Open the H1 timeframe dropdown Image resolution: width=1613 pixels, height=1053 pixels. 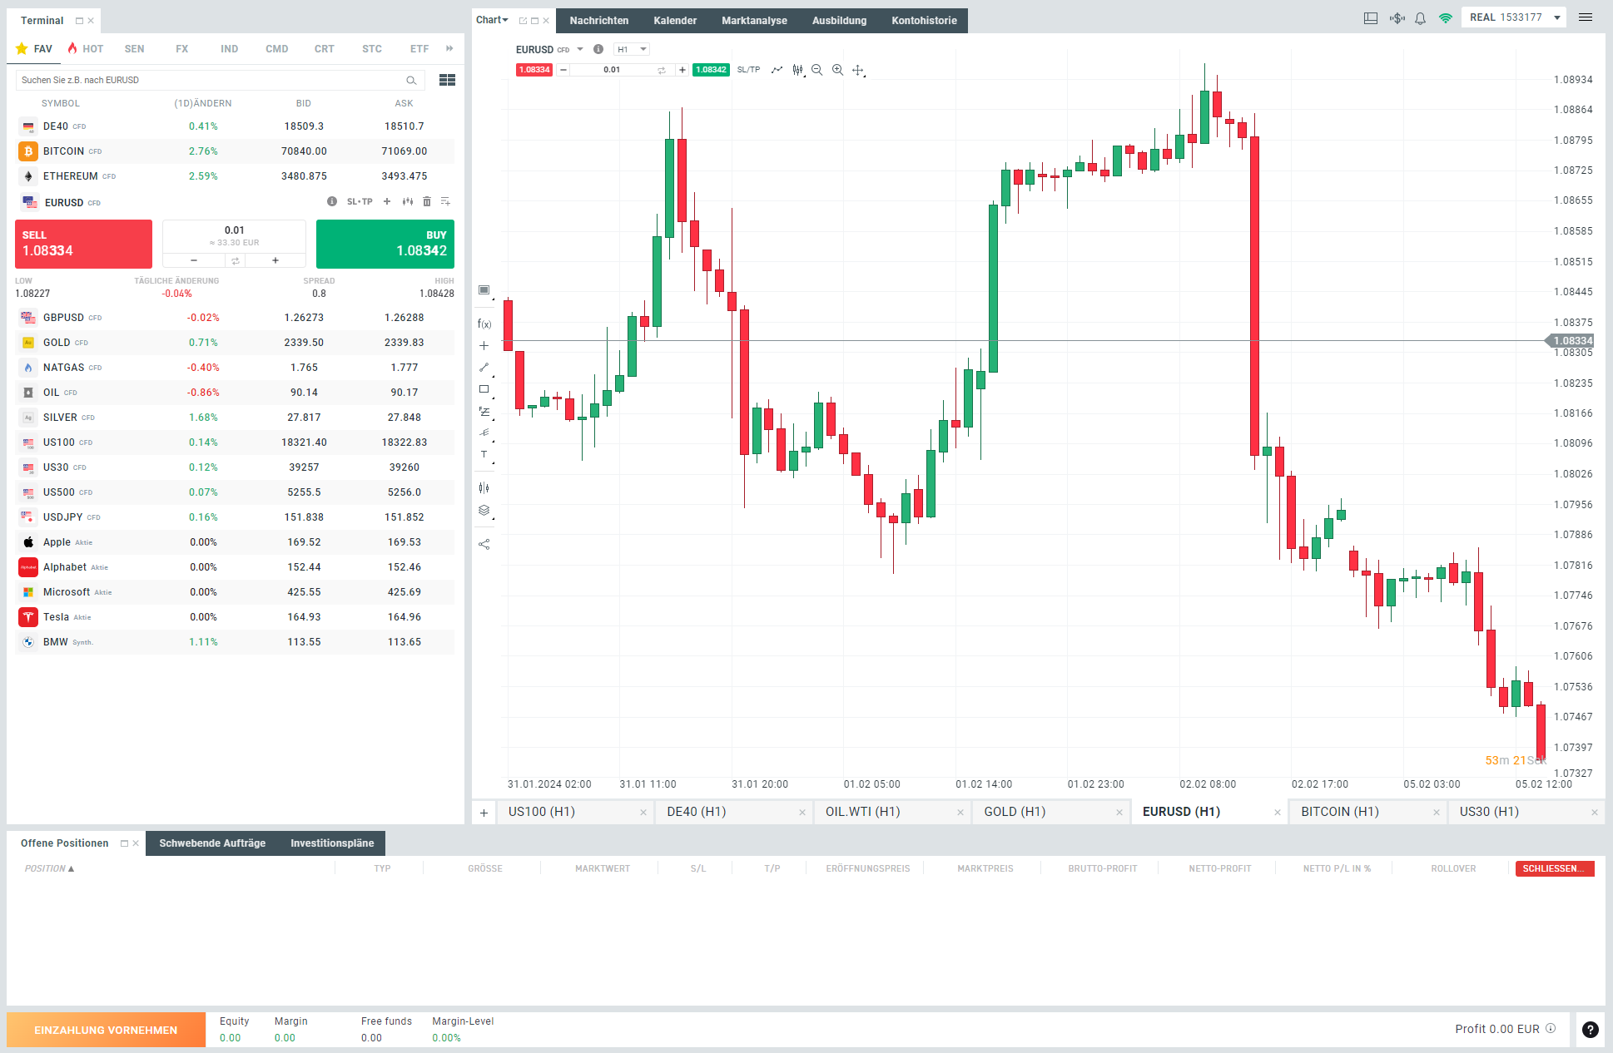click(632, 50)
